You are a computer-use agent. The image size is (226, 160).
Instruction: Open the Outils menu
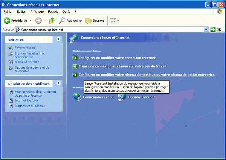66,12
